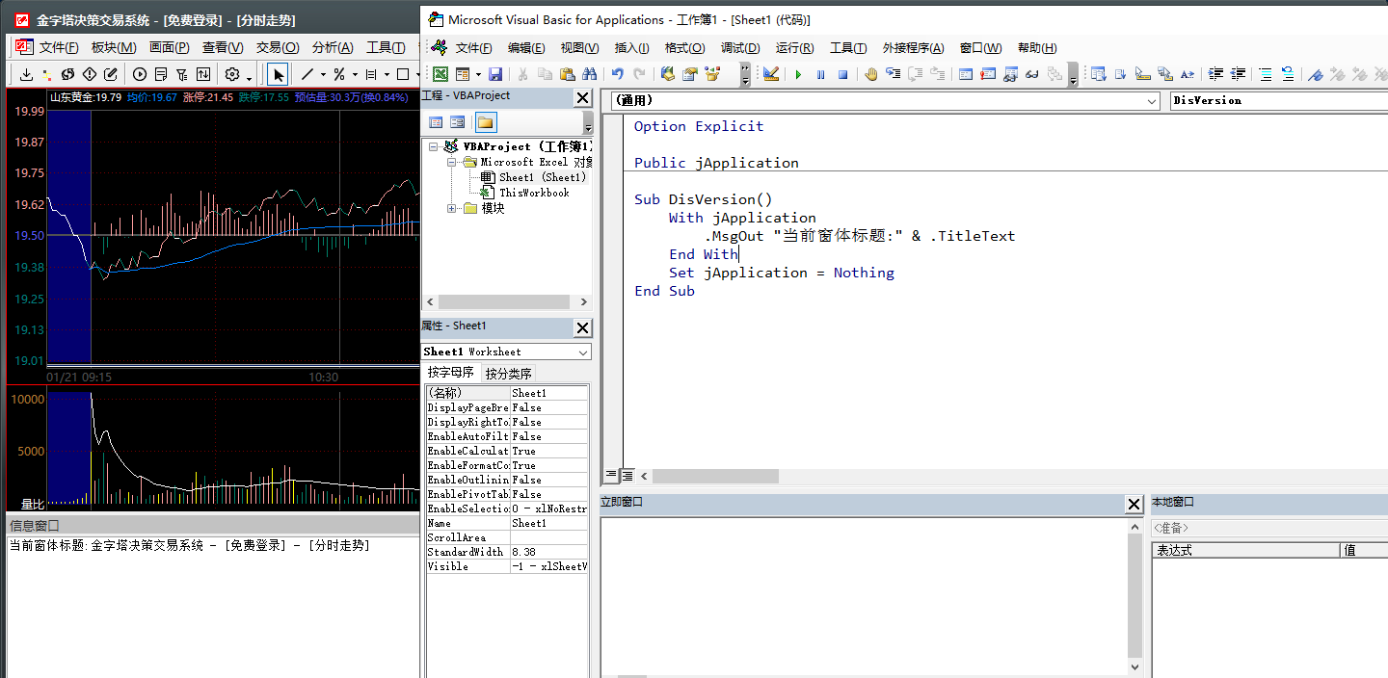
Task: Open 交易(O) menu in trading window
Action: [278, 47]
